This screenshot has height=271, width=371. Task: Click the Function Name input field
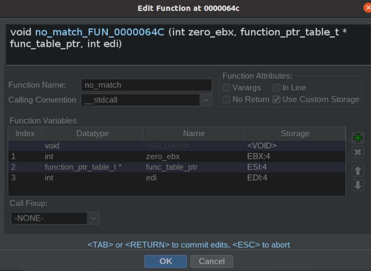pyautogui.click(x=146, y=85)
